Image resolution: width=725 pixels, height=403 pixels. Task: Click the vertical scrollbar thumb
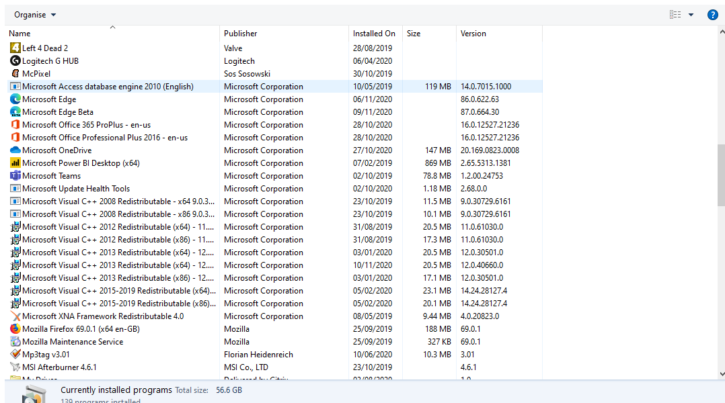(721, 175)
